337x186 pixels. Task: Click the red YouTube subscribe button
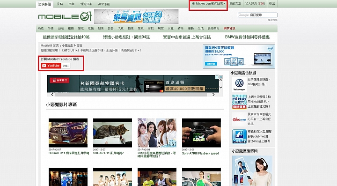point(51,66)
